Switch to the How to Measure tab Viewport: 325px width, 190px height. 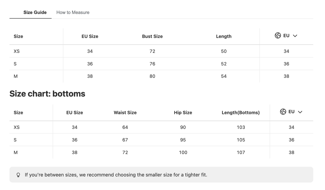point(73,12)
